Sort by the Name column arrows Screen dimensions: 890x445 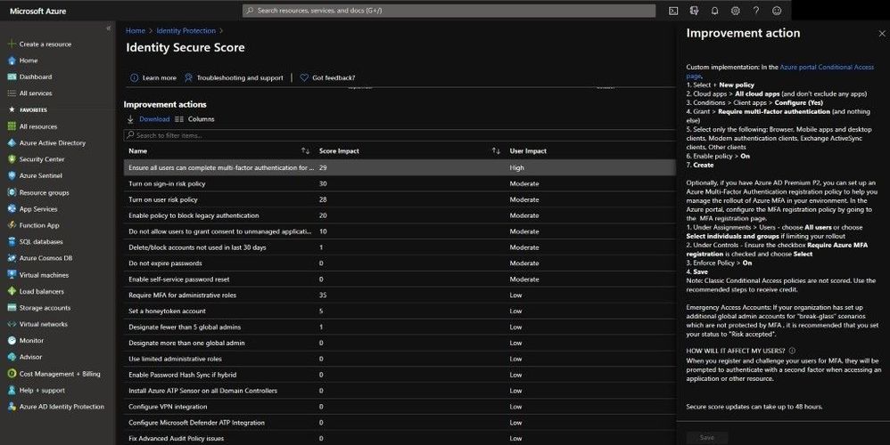tap(305, 150)
